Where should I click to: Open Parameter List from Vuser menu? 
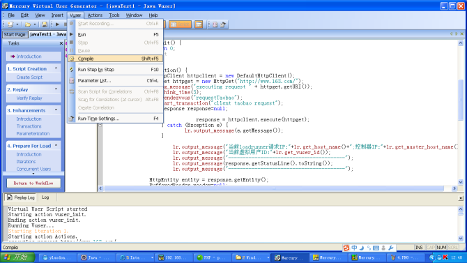115,80
